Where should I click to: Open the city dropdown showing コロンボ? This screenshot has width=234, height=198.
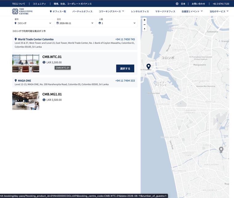tap(33, 23)
